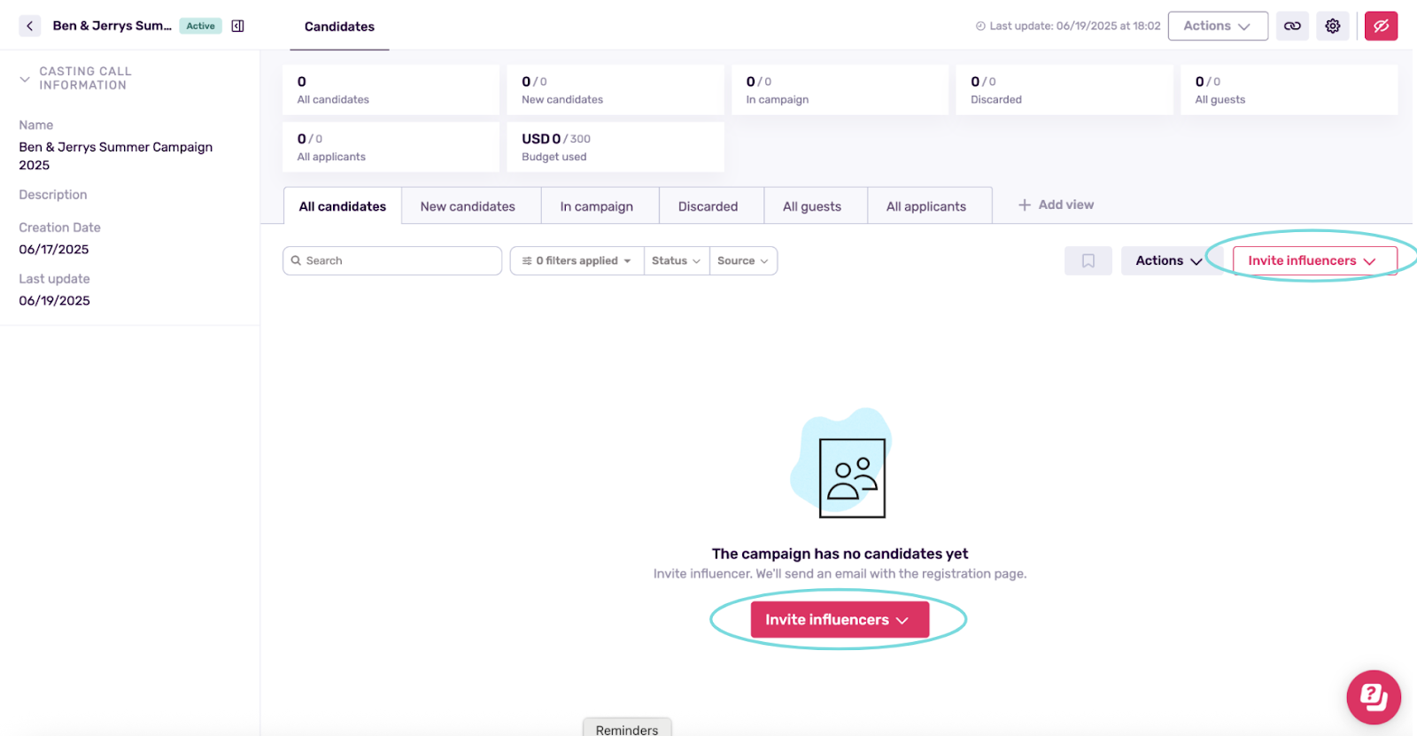This screenshot has width=1417, height=736.
Task: Click the All guests stat card
Action: pyautogui.click(x=1289, y=89)
